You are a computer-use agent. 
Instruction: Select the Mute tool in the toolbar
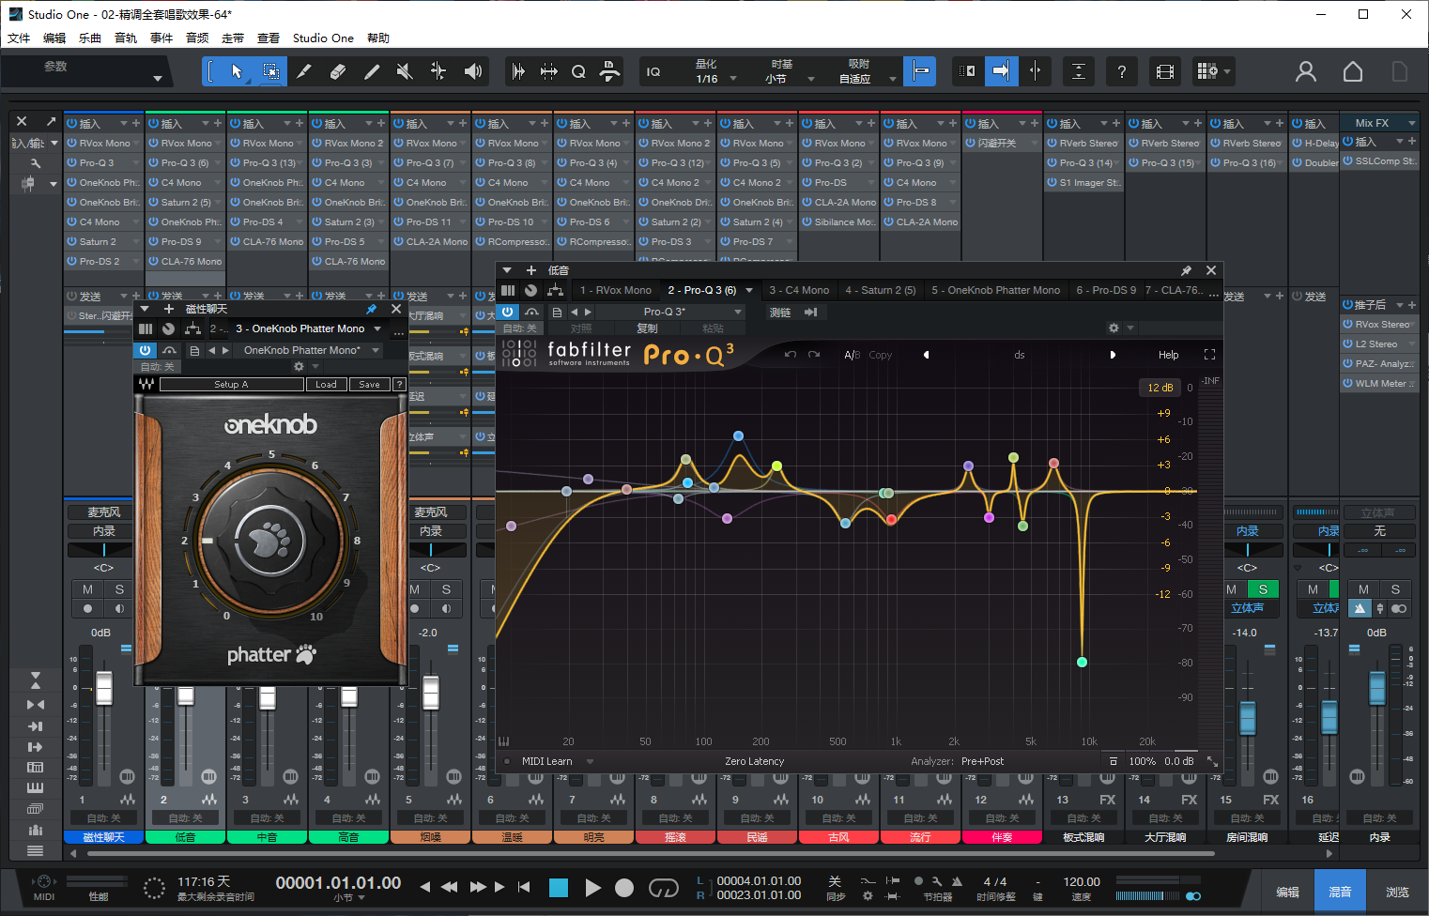[405, 71]
